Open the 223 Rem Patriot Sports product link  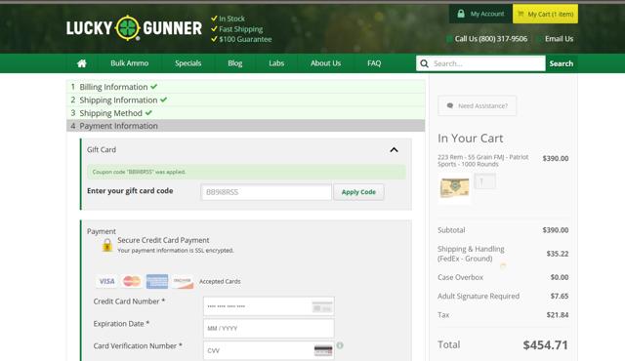pos(483,160)
